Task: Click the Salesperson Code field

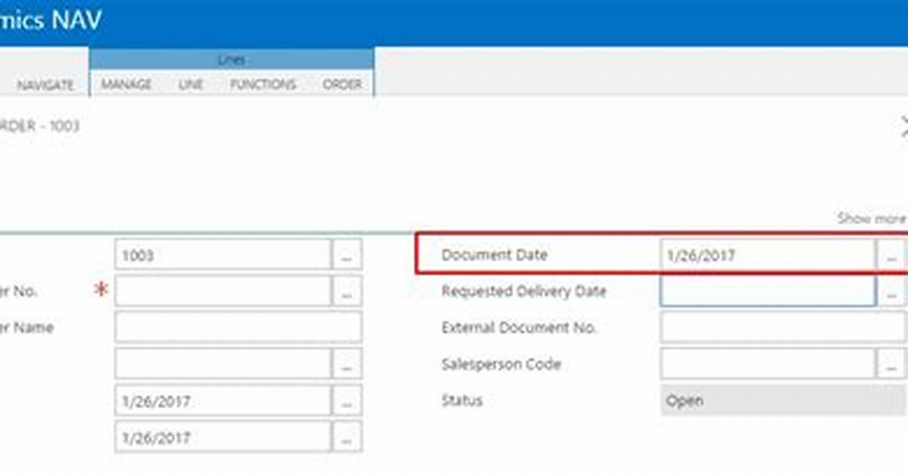Action: [x=768, y=364]
